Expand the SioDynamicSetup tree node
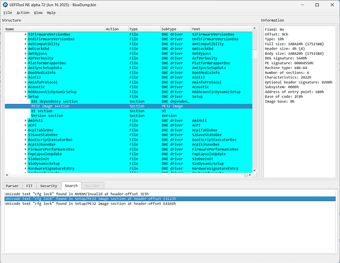This screenshot has width=340, height=263. click(26, 163)
